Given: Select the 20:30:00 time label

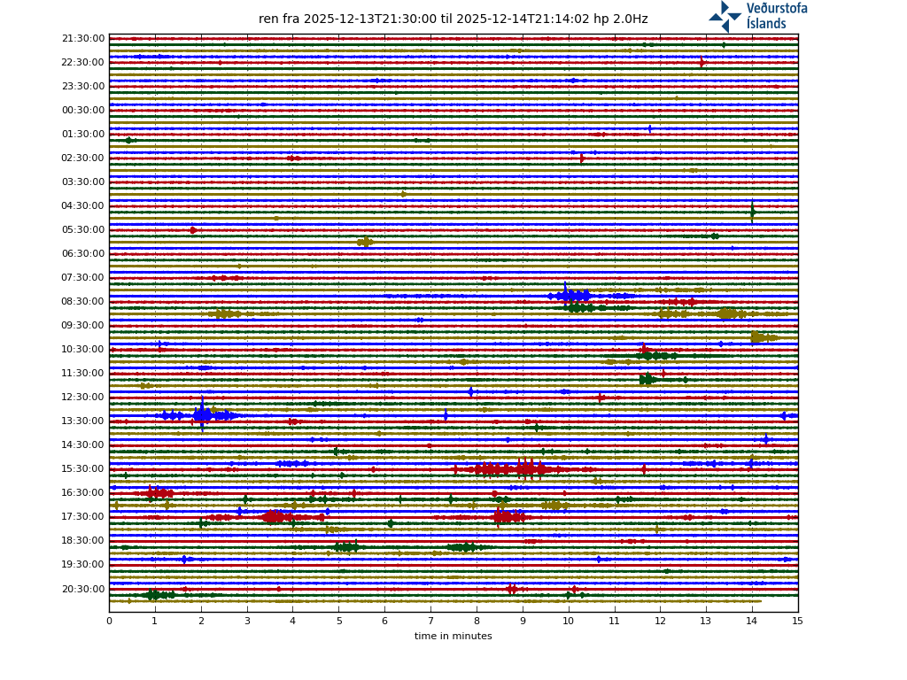Looking at the screenshot, I should pyautogui.click(x=83, y=589).
